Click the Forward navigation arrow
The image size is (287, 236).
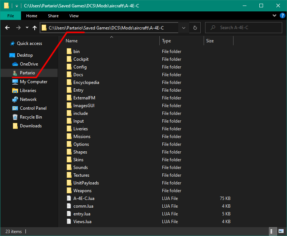[18, 28]
